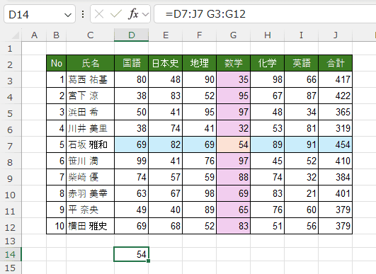This screenshot has height=274, width=376.
Task: Select the column G header
Action: tap(234, 35)
